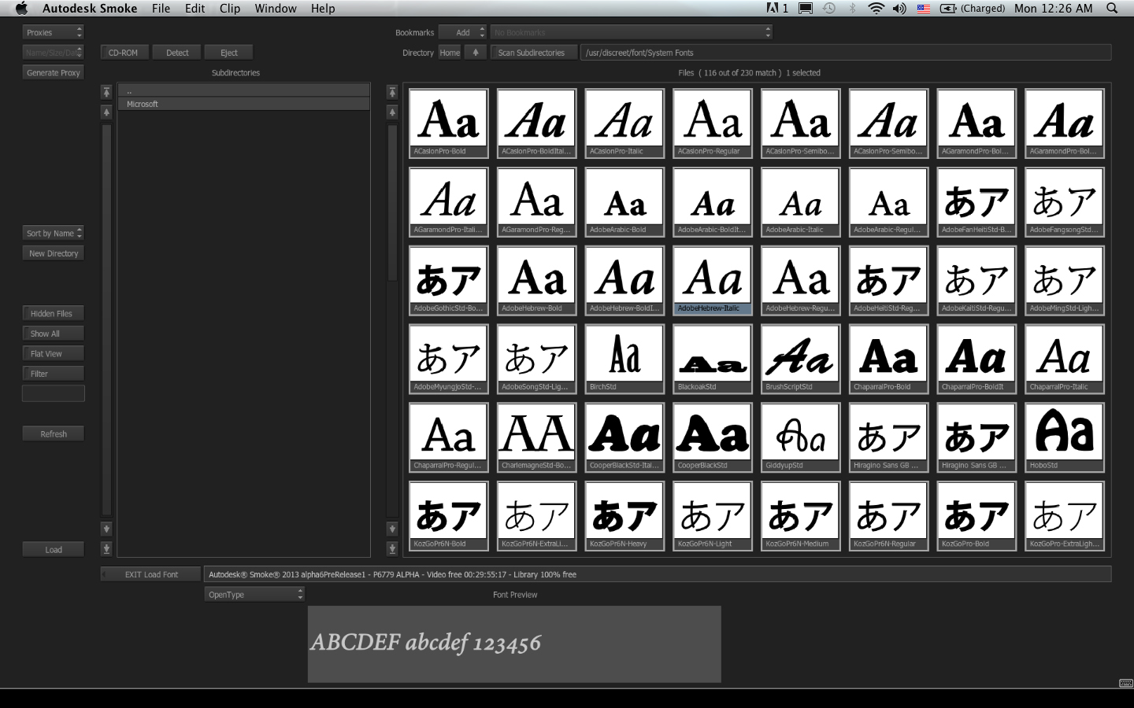Toggle Show All files
The height and width of the screenshot is (708, 1134).
53,334
